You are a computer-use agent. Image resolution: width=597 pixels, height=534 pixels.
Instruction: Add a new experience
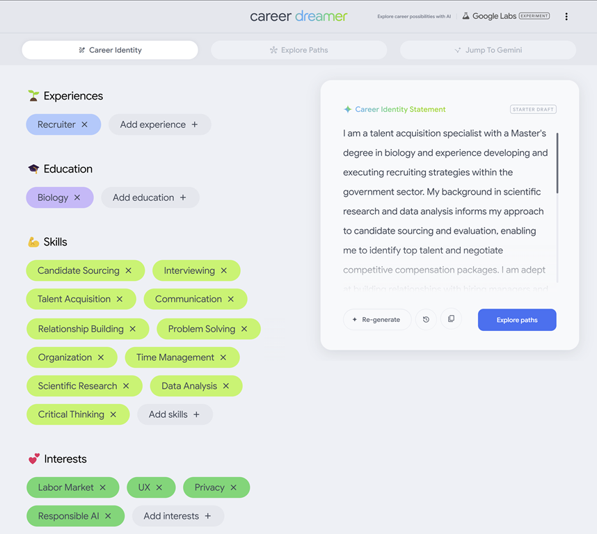coord(159,124)
